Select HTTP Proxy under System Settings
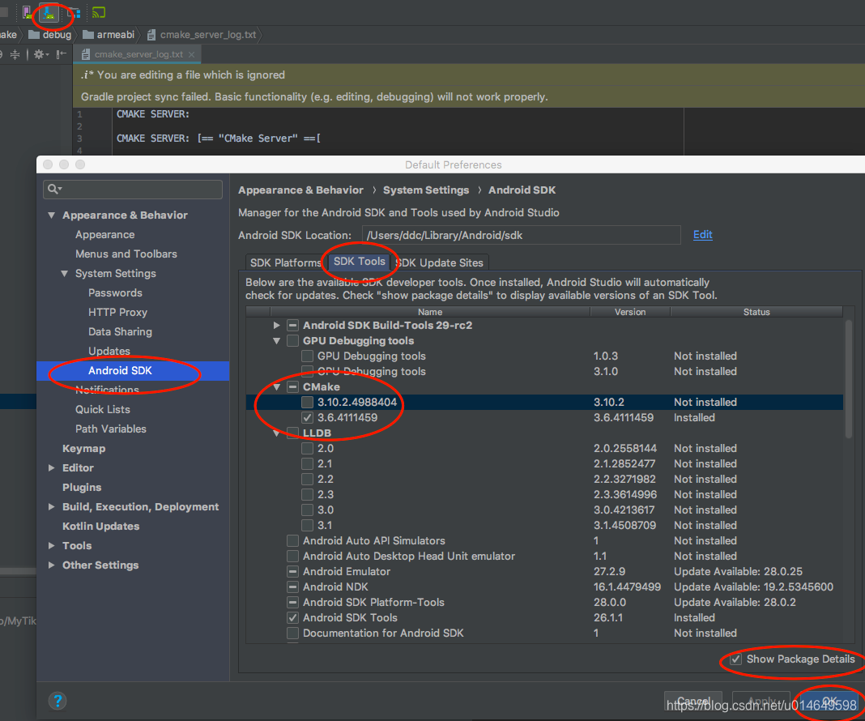 (x=117, y=312)
